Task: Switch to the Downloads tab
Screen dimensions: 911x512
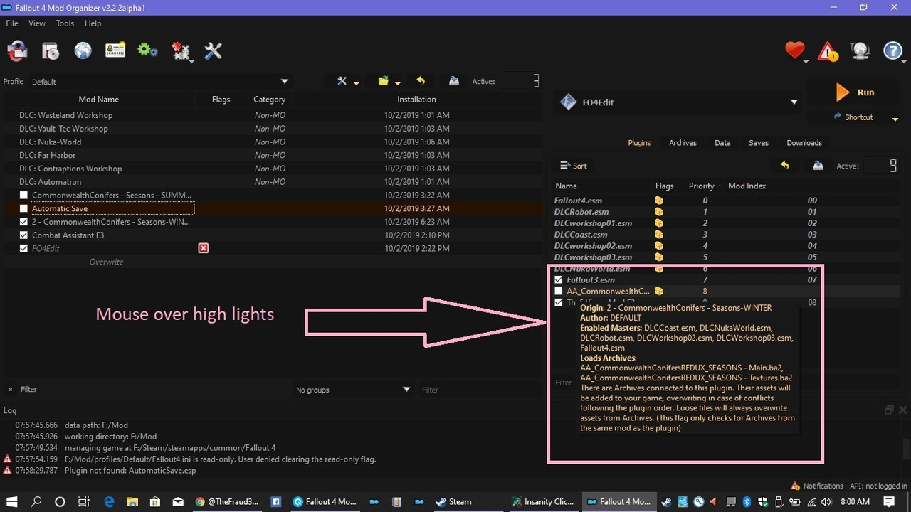Action: pos(804,143)
